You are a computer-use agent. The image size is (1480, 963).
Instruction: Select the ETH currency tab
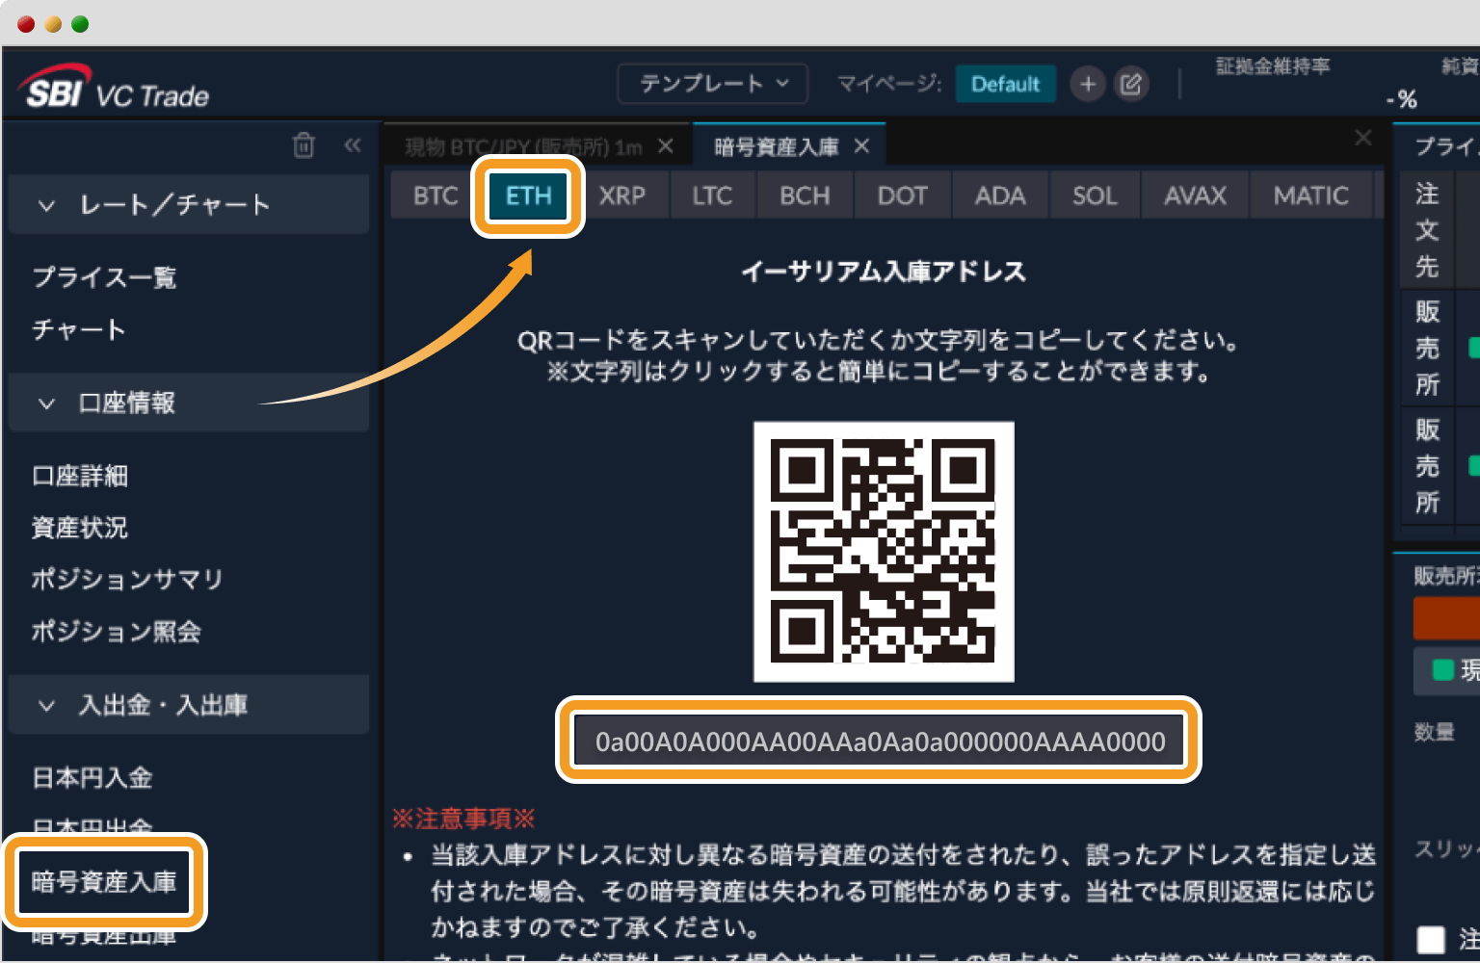click(x=528, y=195)
